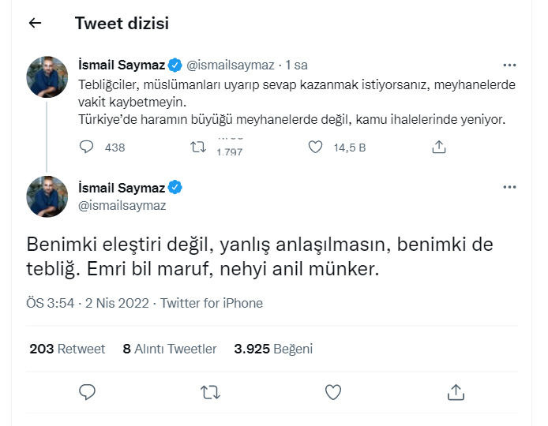View the 8 Alıntı Tweetler list

[x=170, y=349]
